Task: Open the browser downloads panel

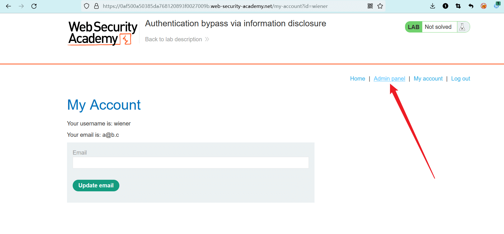Action: [432, 6]
